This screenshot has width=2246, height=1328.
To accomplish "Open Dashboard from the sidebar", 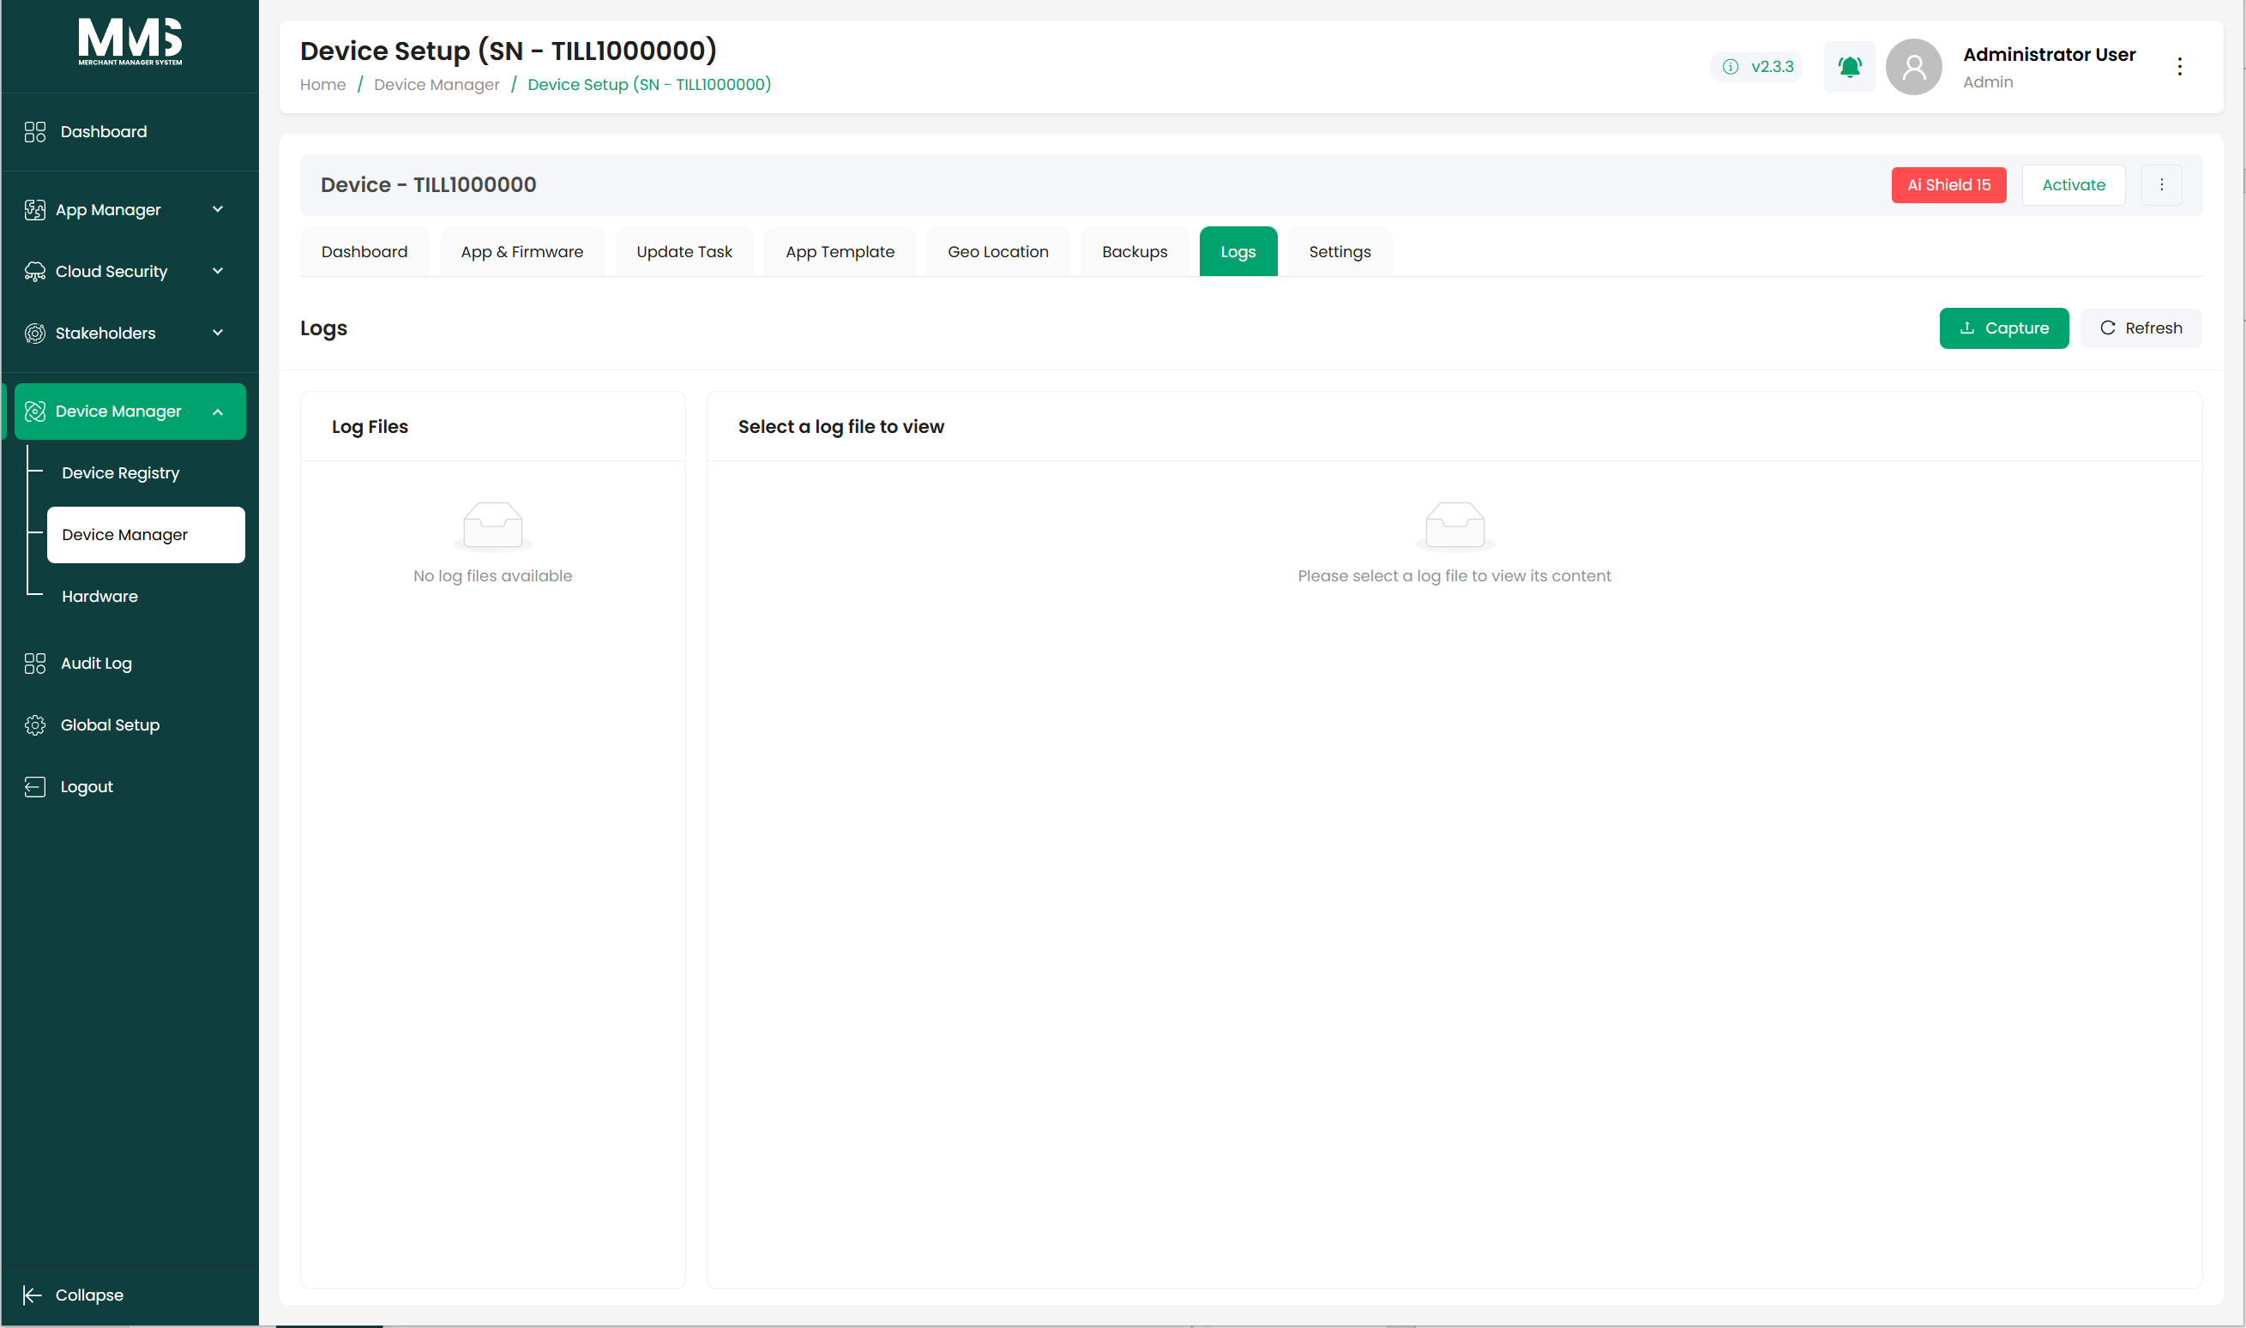I will (104, 131).
